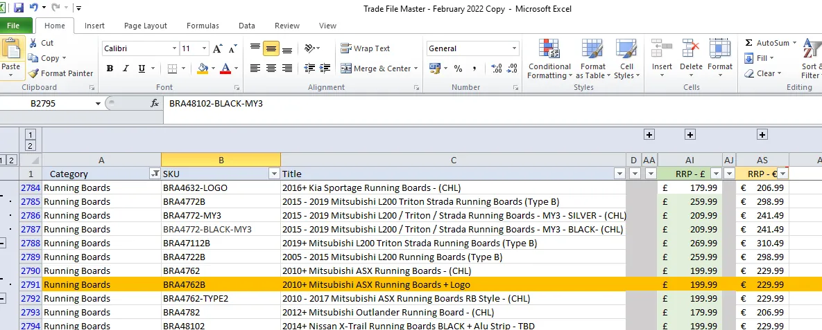Image resolution: width=822 pixels, height=330 pixels.
Task: Click the Format Painter brush
Action: tap(33, 73)
